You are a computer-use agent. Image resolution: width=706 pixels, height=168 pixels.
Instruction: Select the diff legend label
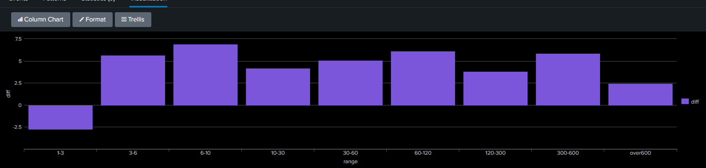695,102
